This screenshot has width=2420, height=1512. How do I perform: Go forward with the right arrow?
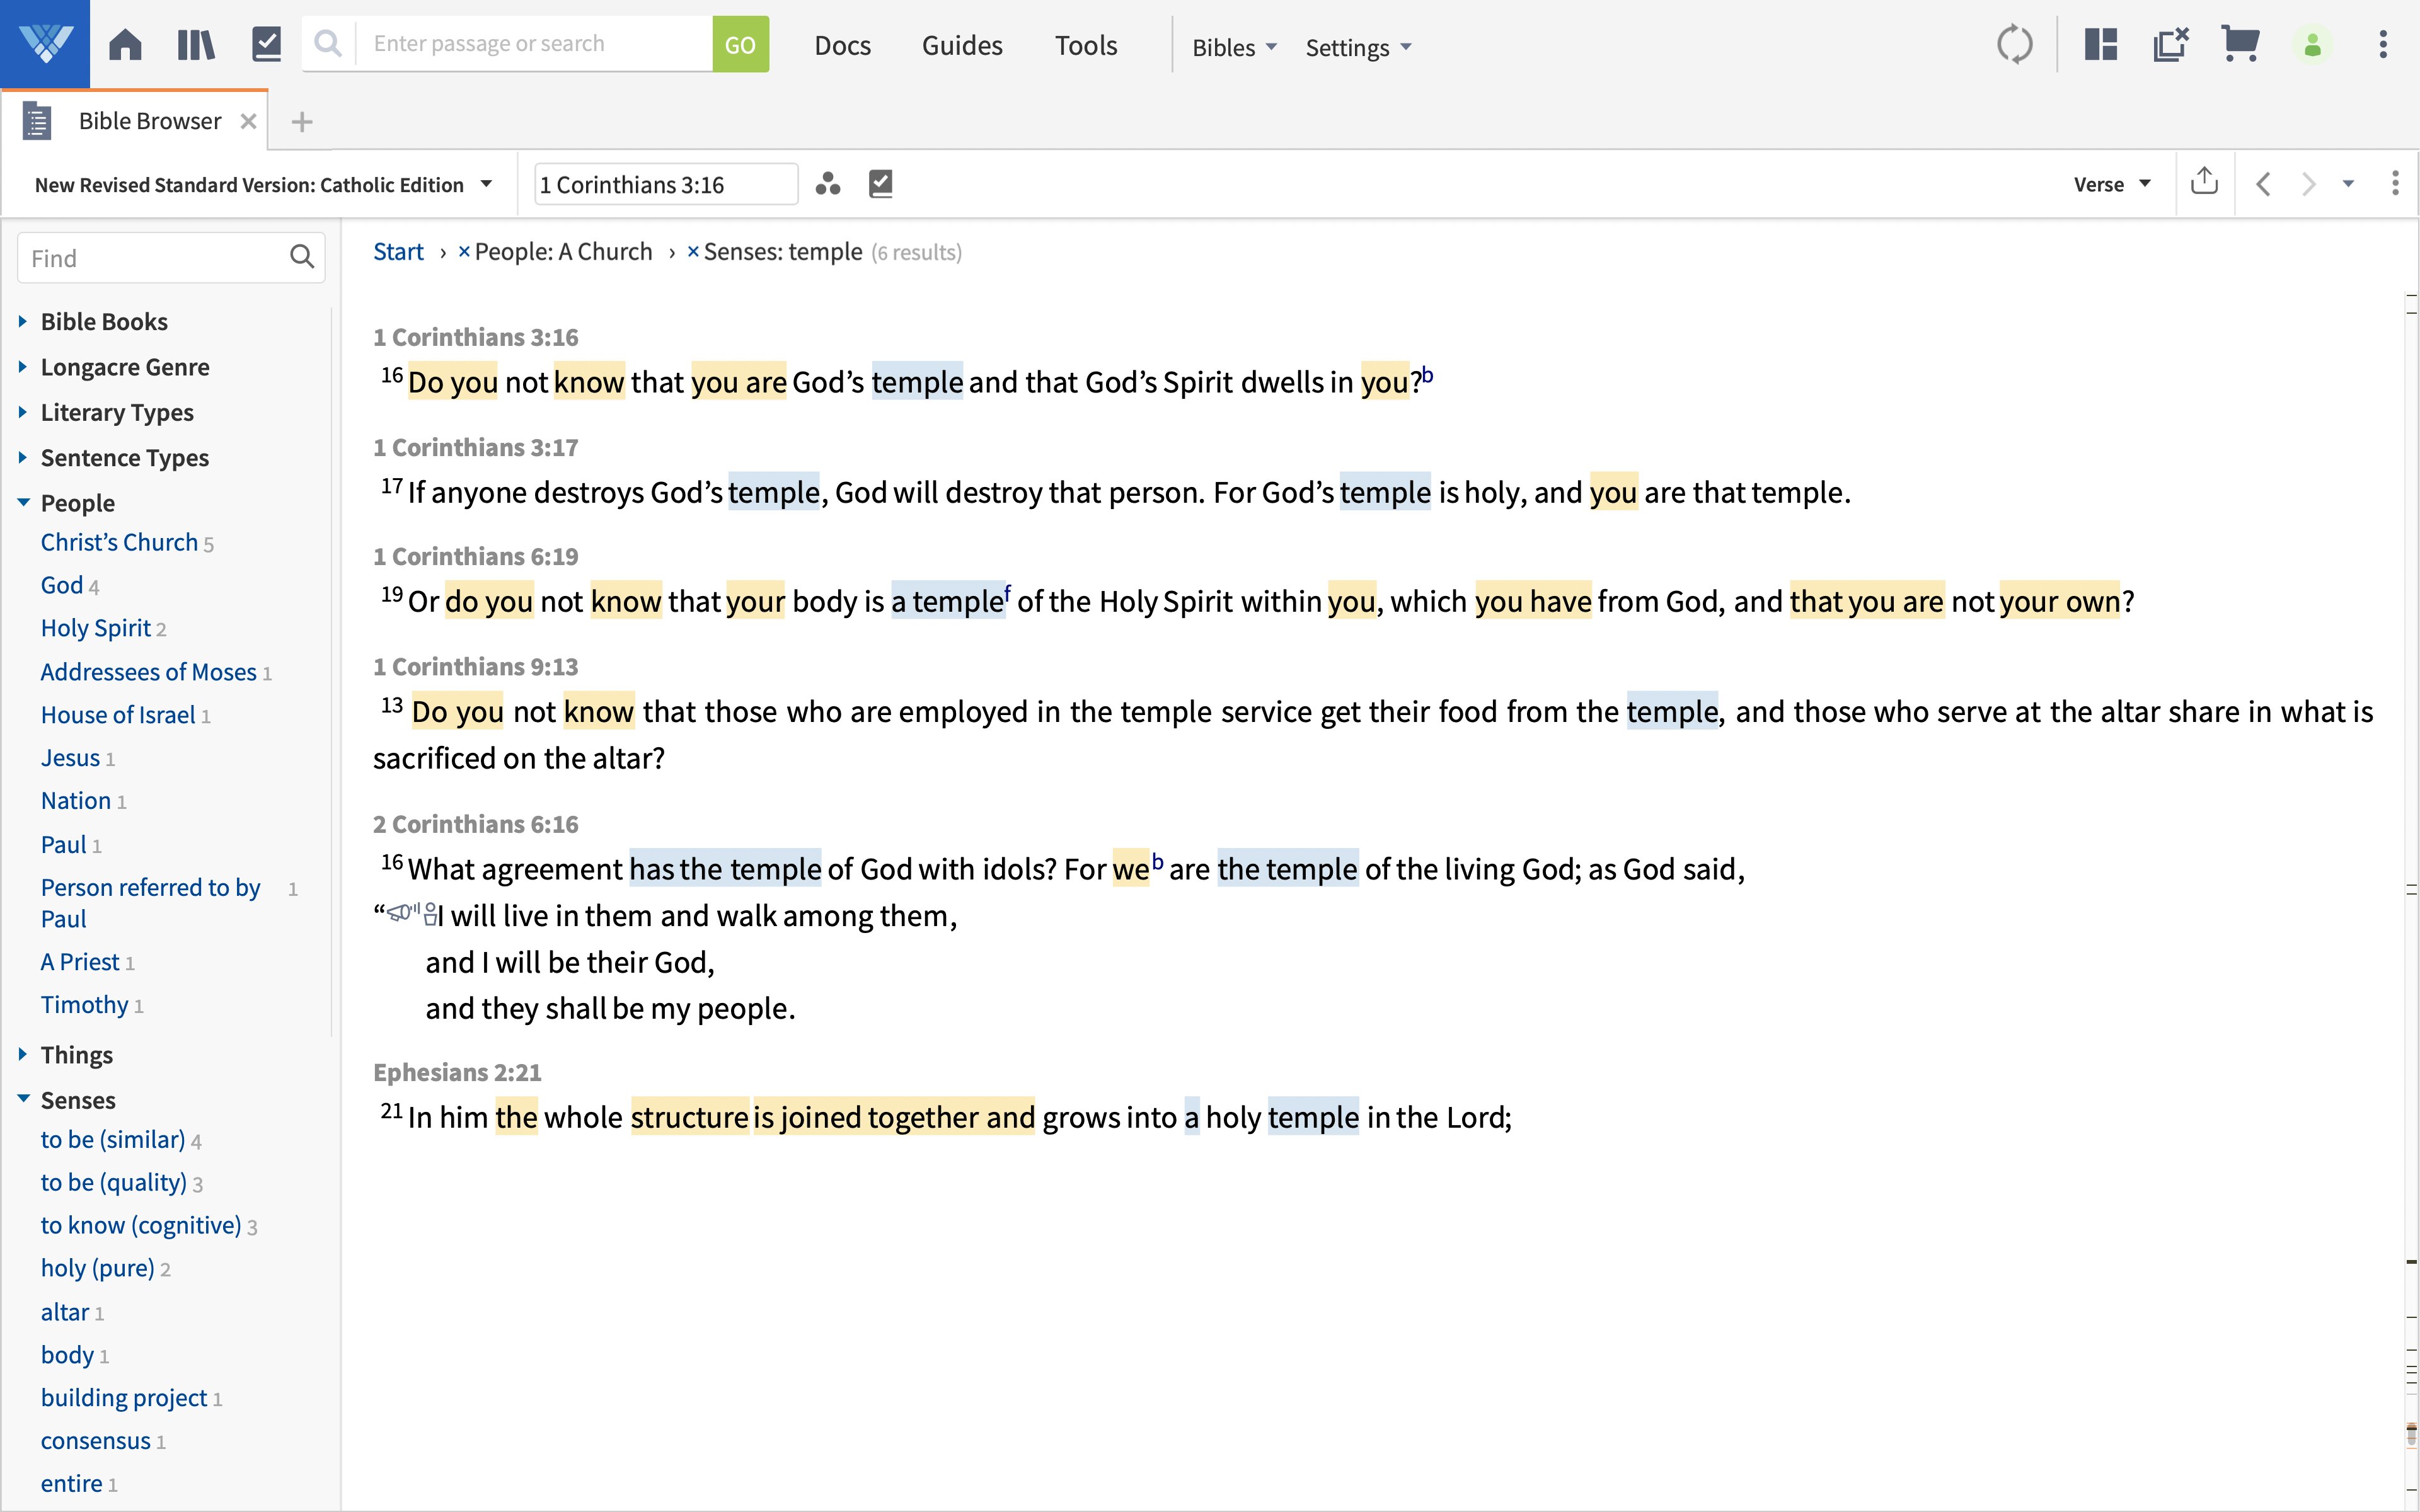(x=2308, y=184)
